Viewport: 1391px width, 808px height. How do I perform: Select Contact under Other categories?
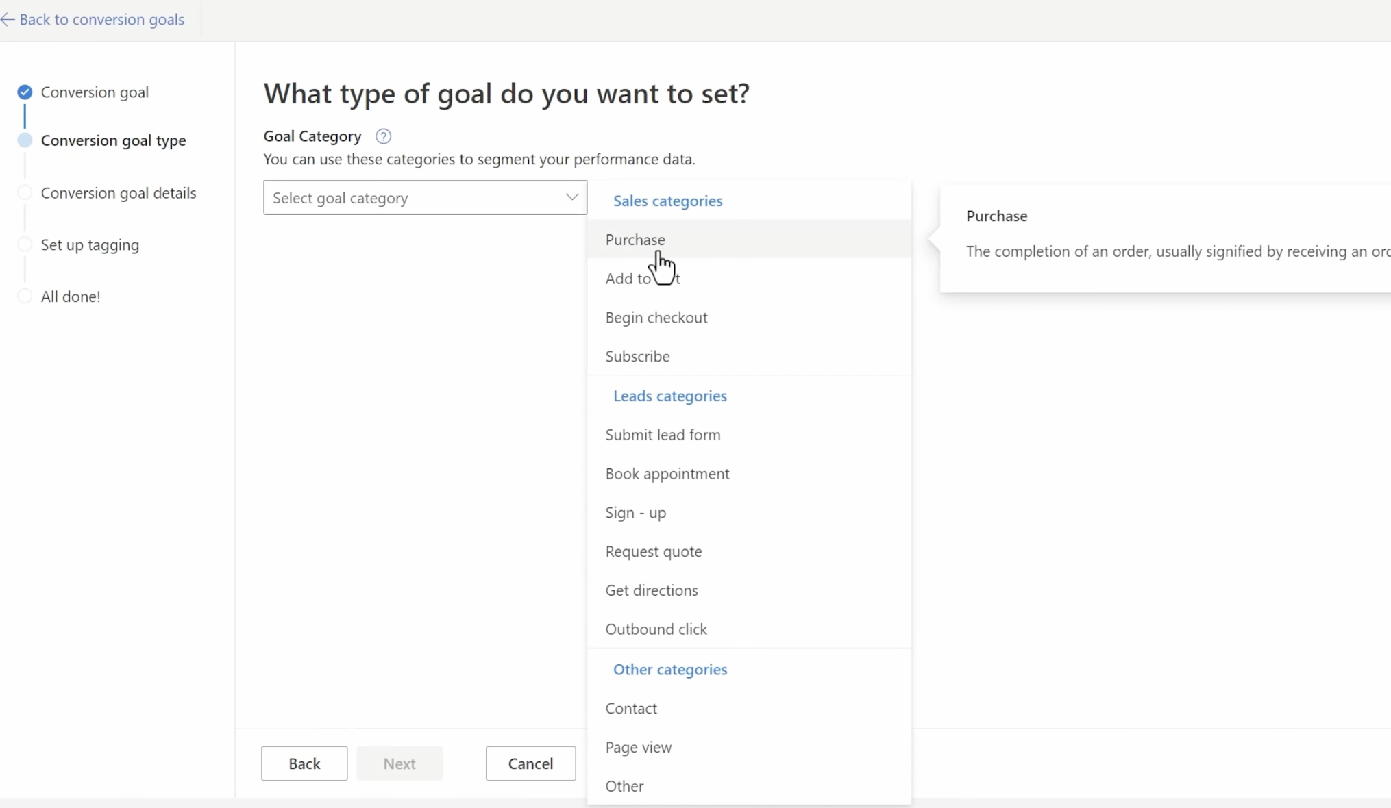tap(749, 709)
